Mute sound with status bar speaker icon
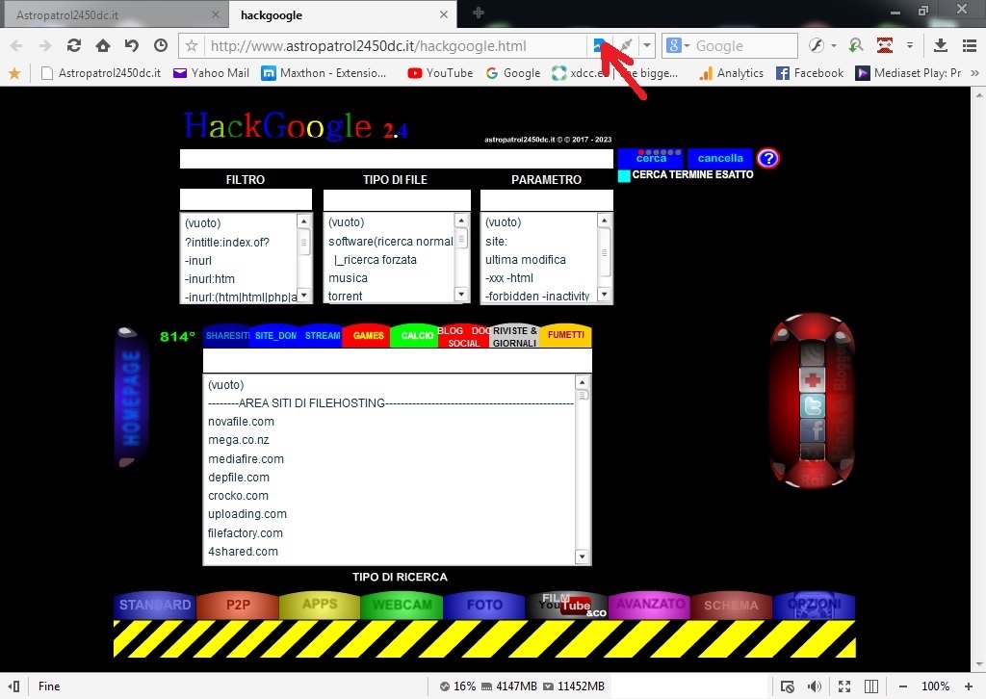The image size is (986, 699). pyautogui.click(x=815, y=686)
